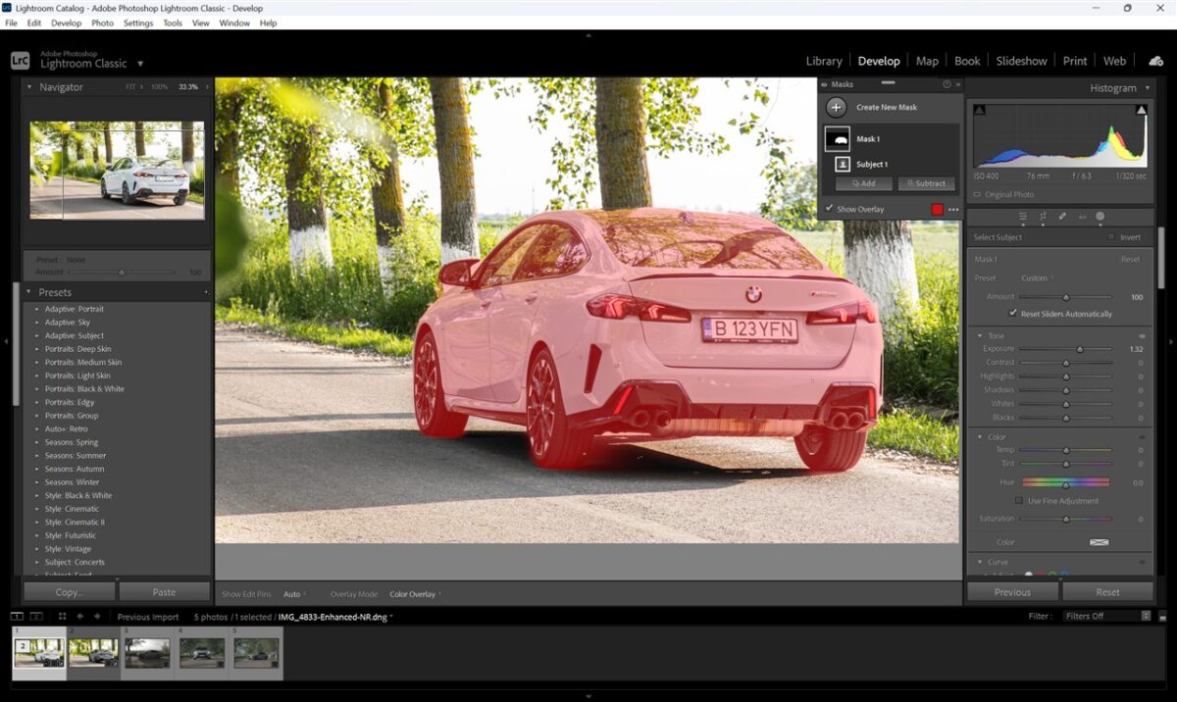1177x702 pixels.
Task: Open the Photo menu
Action: pyautogui.click(x=102, y=23)
